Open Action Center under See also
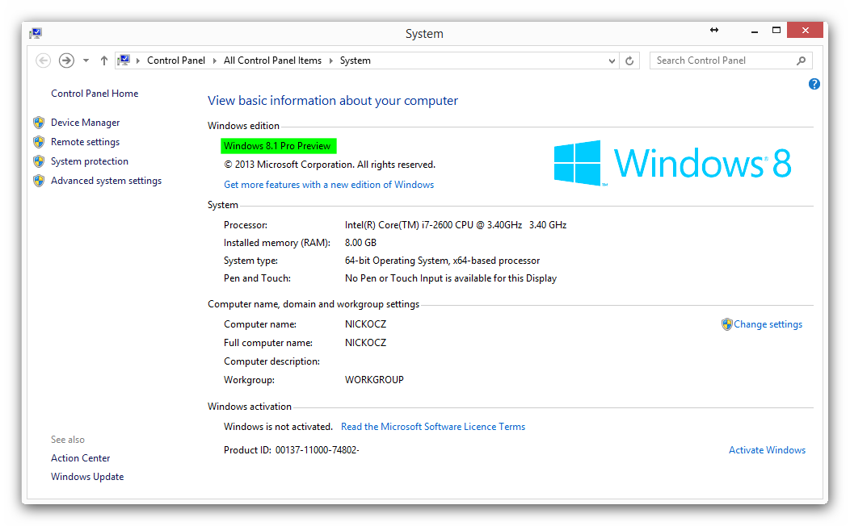This screenshot has width=850, height=526. click(x=80, y=458)
